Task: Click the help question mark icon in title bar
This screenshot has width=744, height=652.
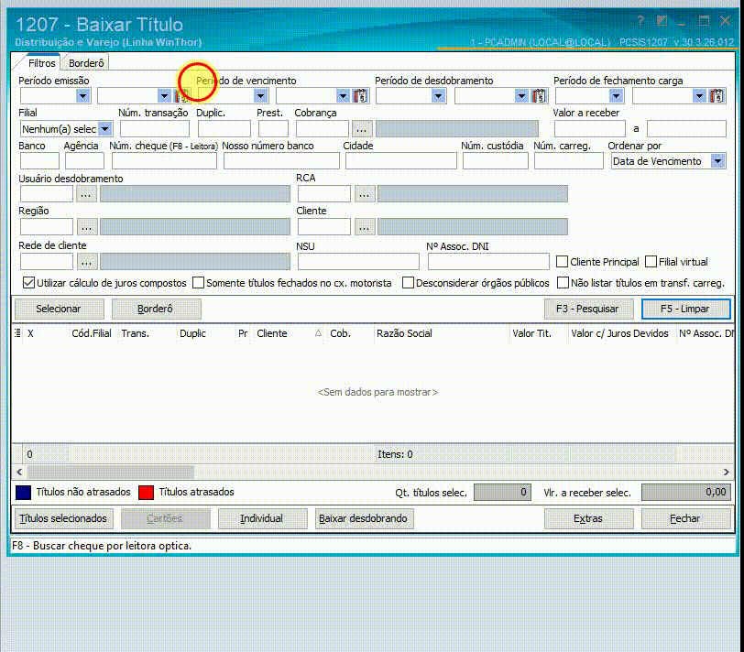Action: pyautogui.click(x=640, y=21)
